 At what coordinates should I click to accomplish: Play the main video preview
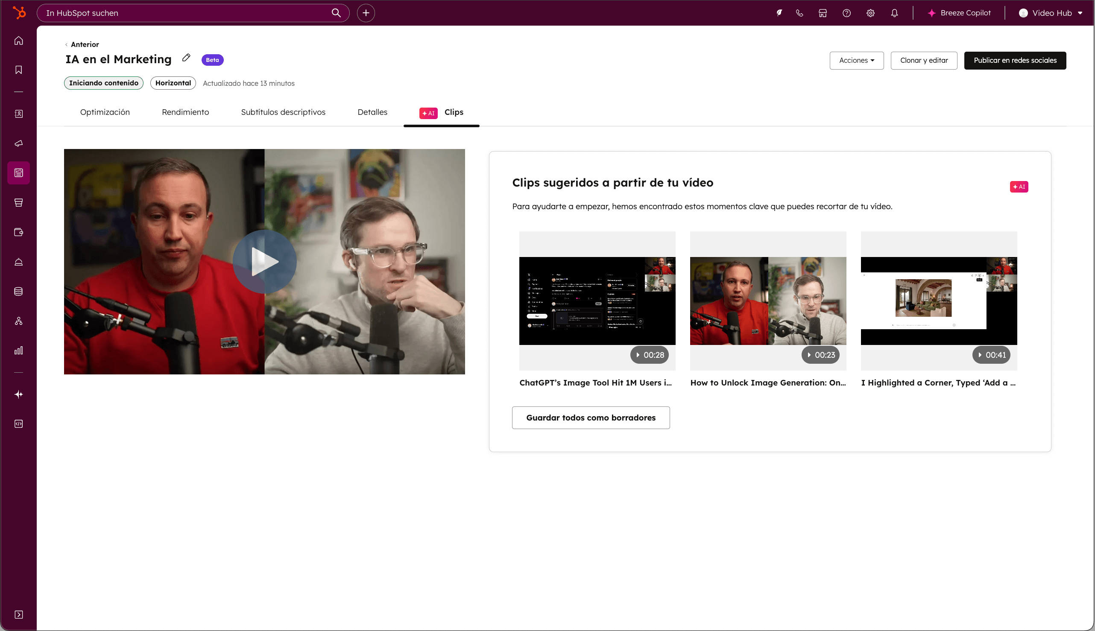coord(264,262)
